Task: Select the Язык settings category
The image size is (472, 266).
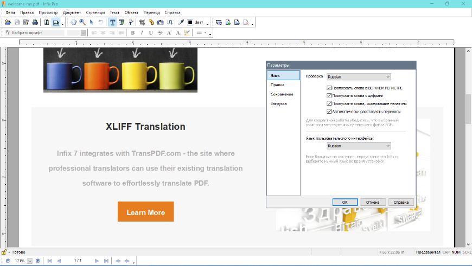Action: pyautogui.click(x=283, y=75)
